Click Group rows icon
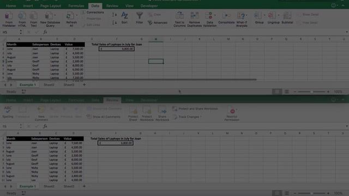Screen dimensions: 349x196 coord(258,16)
